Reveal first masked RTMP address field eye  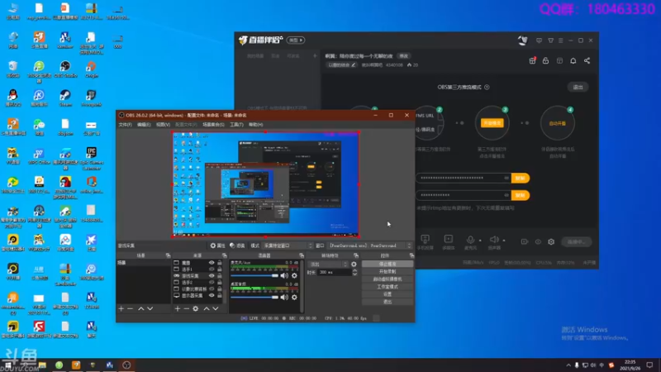pyautogui.click(x=506, y=178)
